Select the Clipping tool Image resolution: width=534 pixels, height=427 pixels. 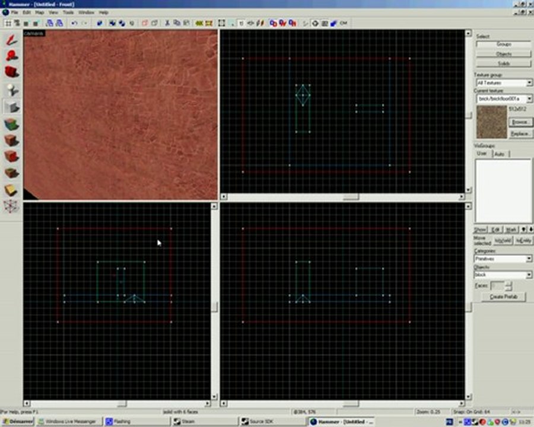pyautogui.click(x=11, y=190)
